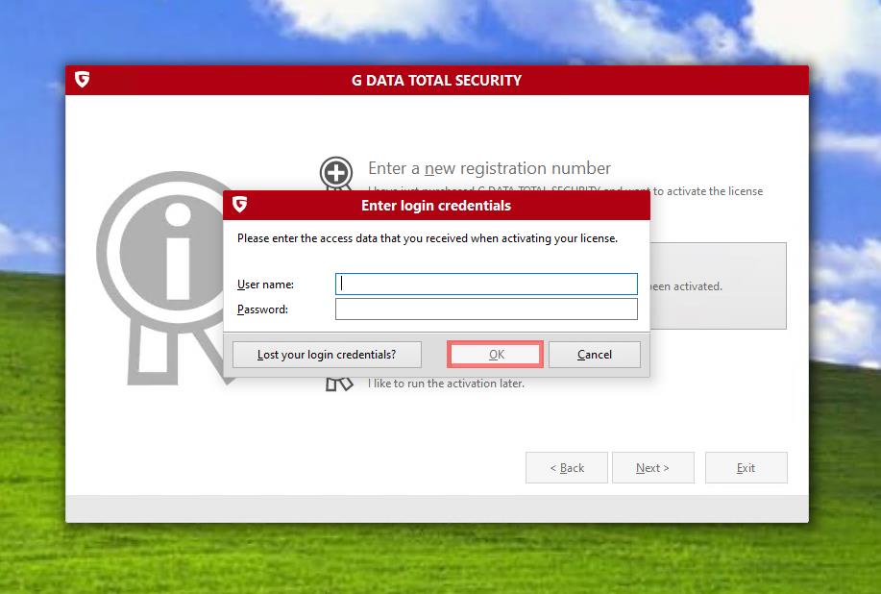Image resolution: width=881 pixels, height=594 pixels.
Task: Focus the User name input field
Action: point(486,284)
